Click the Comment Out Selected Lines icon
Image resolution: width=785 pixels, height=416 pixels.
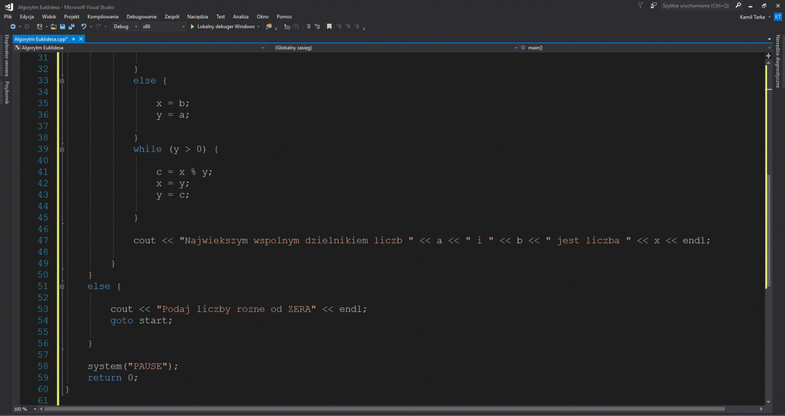[x=308, y=27]
